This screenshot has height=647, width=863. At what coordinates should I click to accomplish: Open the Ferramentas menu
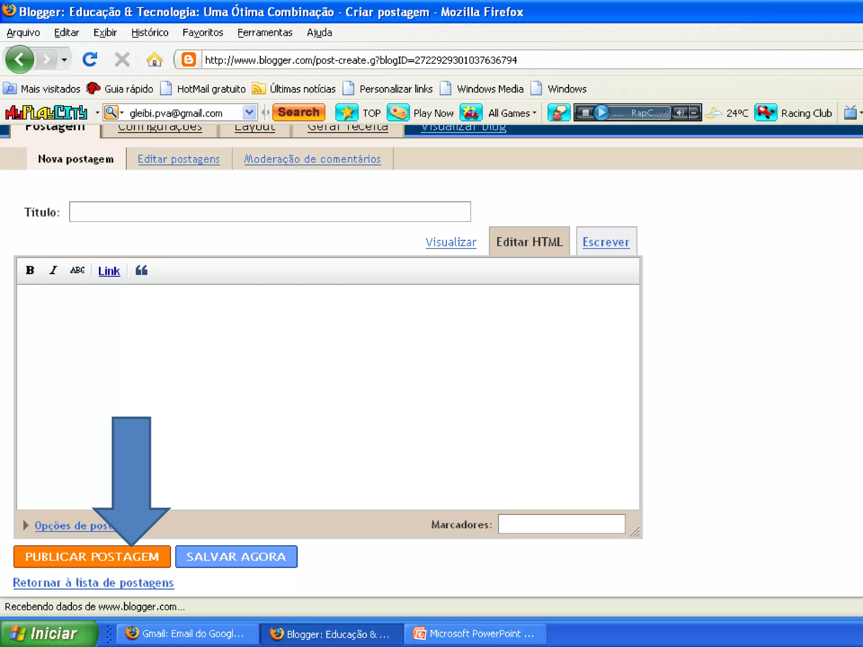tap(265, 32)
